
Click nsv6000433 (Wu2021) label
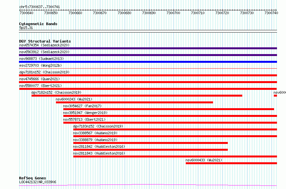point(204,160)
